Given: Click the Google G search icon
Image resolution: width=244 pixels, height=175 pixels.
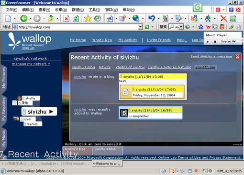Looking at the screenshot, I should point(215,27).
